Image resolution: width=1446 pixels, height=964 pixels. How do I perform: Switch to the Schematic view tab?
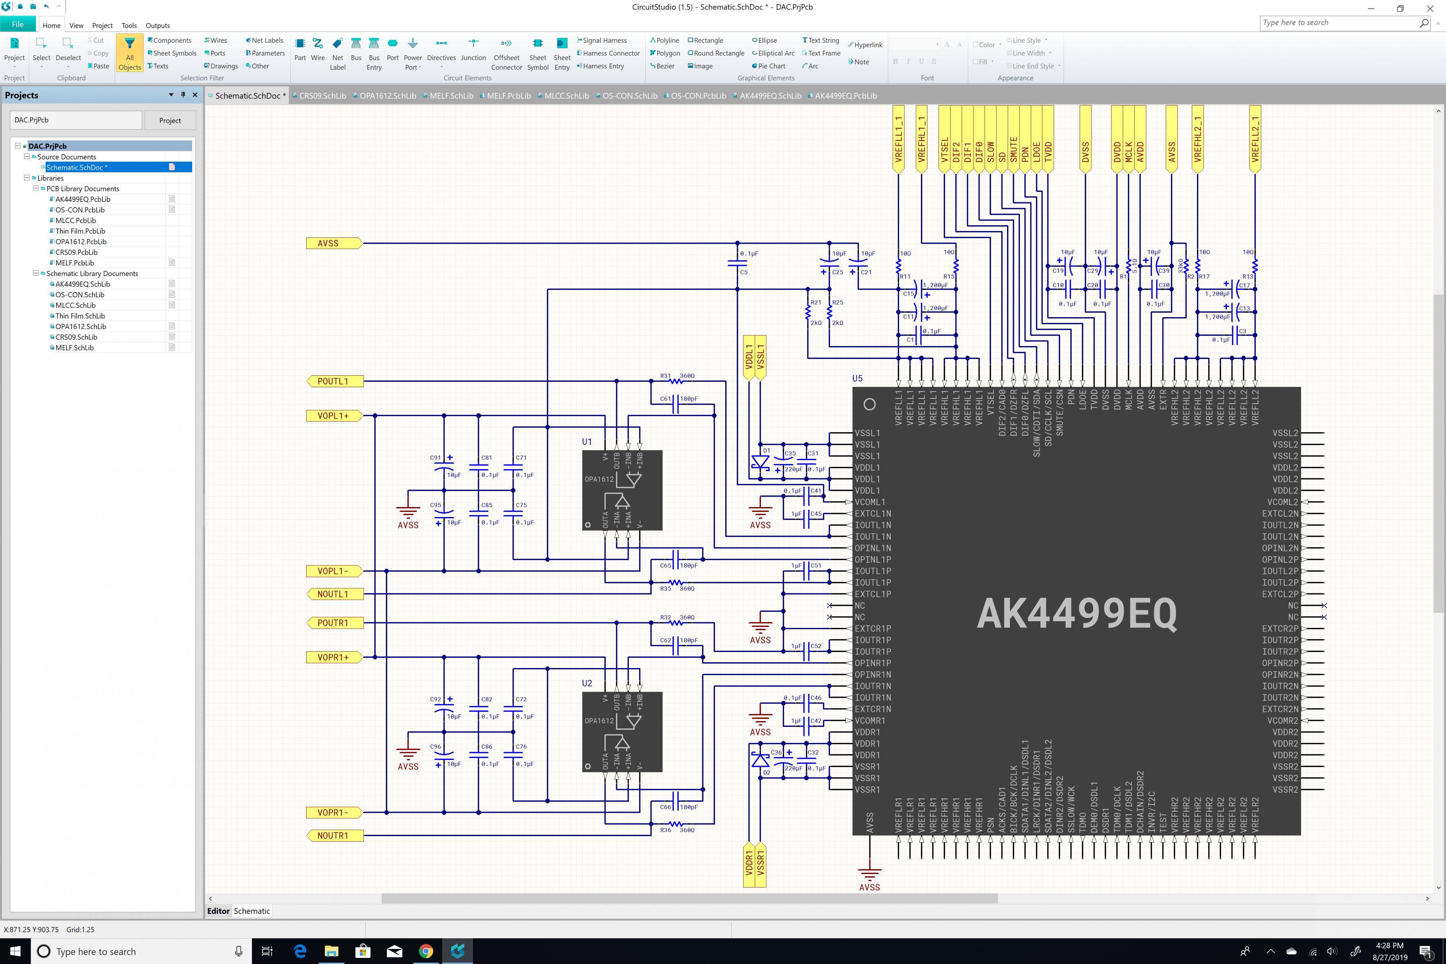pos(252,911)
